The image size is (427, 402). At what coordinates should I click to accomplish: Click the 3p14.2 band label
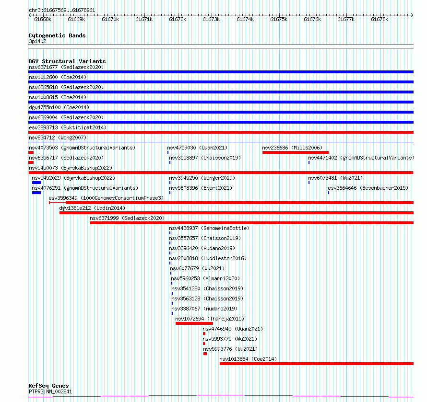(x=37, y=41)
